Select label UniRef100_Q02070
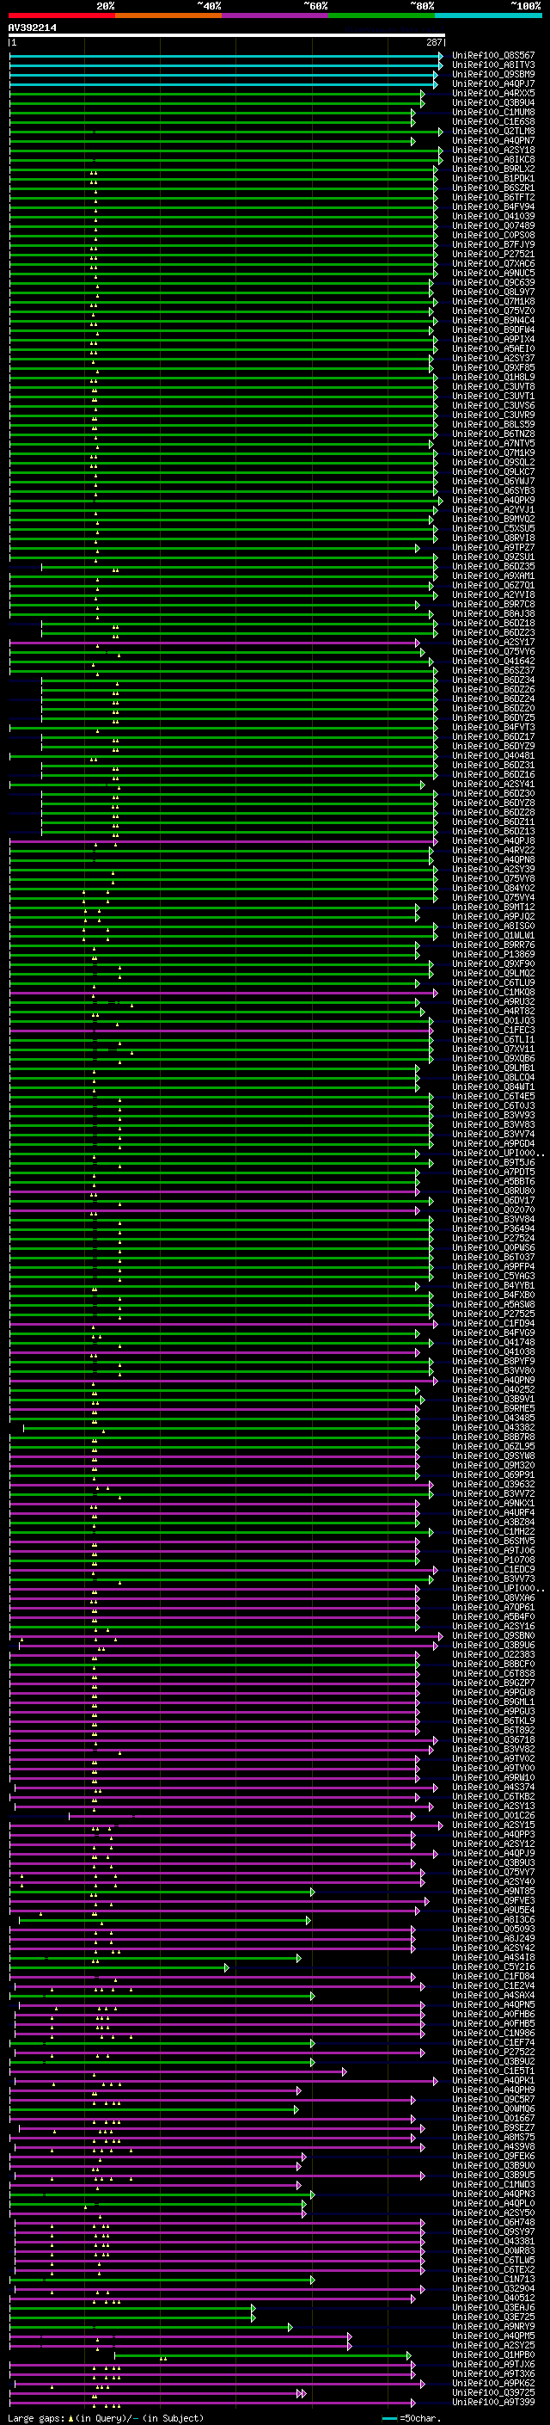 [493, 1209]
